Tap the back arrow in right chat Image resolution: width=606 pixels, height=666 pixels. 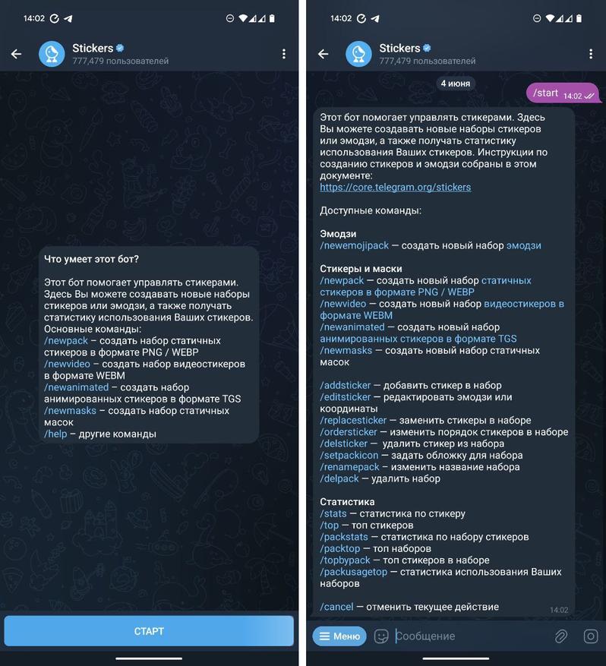(324, 54)
